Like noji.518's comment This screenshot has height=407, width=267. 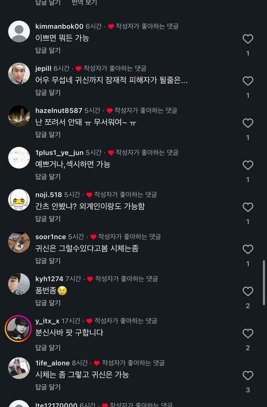[248, 207]
